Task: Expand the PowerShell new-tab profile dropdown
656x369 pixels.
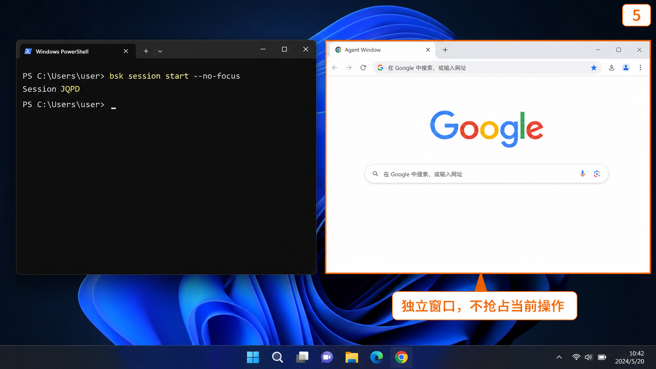Action: (160, 51)
